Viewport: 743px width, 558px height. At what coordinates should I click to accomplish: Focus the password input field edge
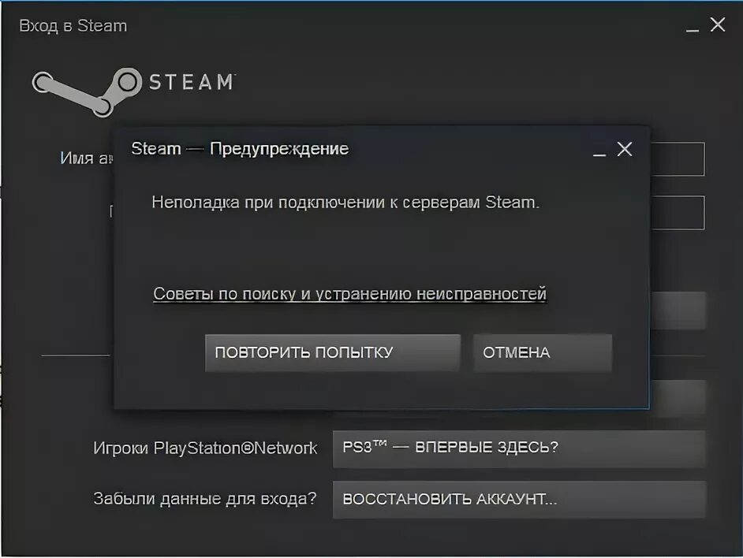pyautogui.click(x=678, y=213)
